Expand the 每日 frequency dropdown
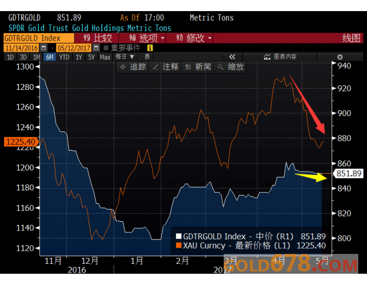The height and width of the screenshot is (286, 367). click(x=125, y=57)
